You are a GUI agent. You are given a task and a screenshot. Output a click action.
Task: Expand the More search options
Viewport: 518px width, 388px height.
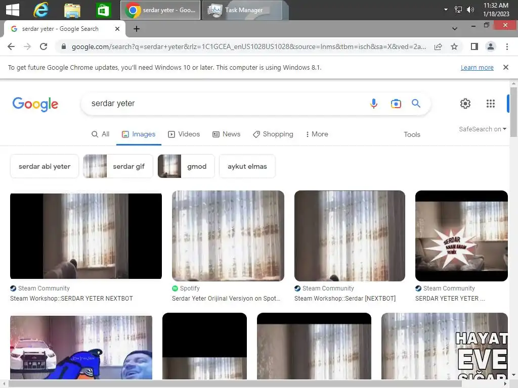[x=317, y=134]
